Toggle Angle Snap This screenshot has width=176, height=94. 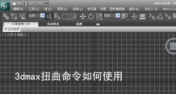pyautogui.click(x=160, y=16)
